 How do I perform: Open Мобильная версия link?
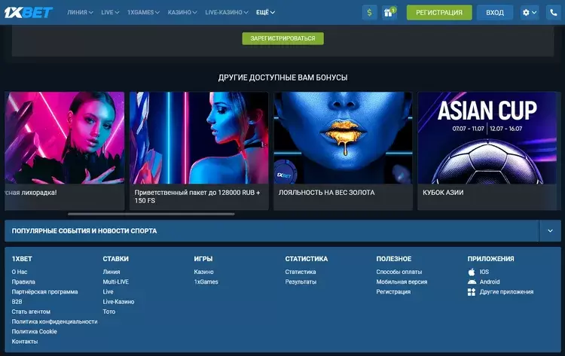402,281
